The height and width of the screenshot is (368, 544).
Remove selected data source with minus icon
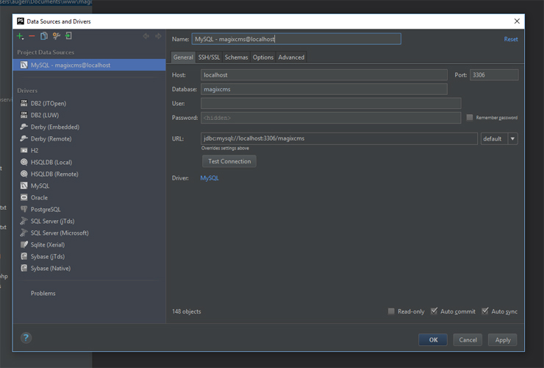coord(32,36)
